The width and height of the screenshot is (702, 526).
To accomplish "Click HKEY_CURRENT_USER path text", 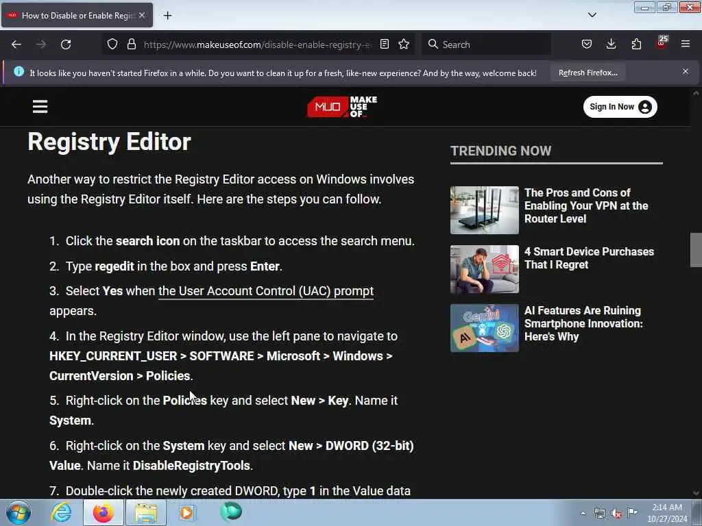I will click(113, 356).
